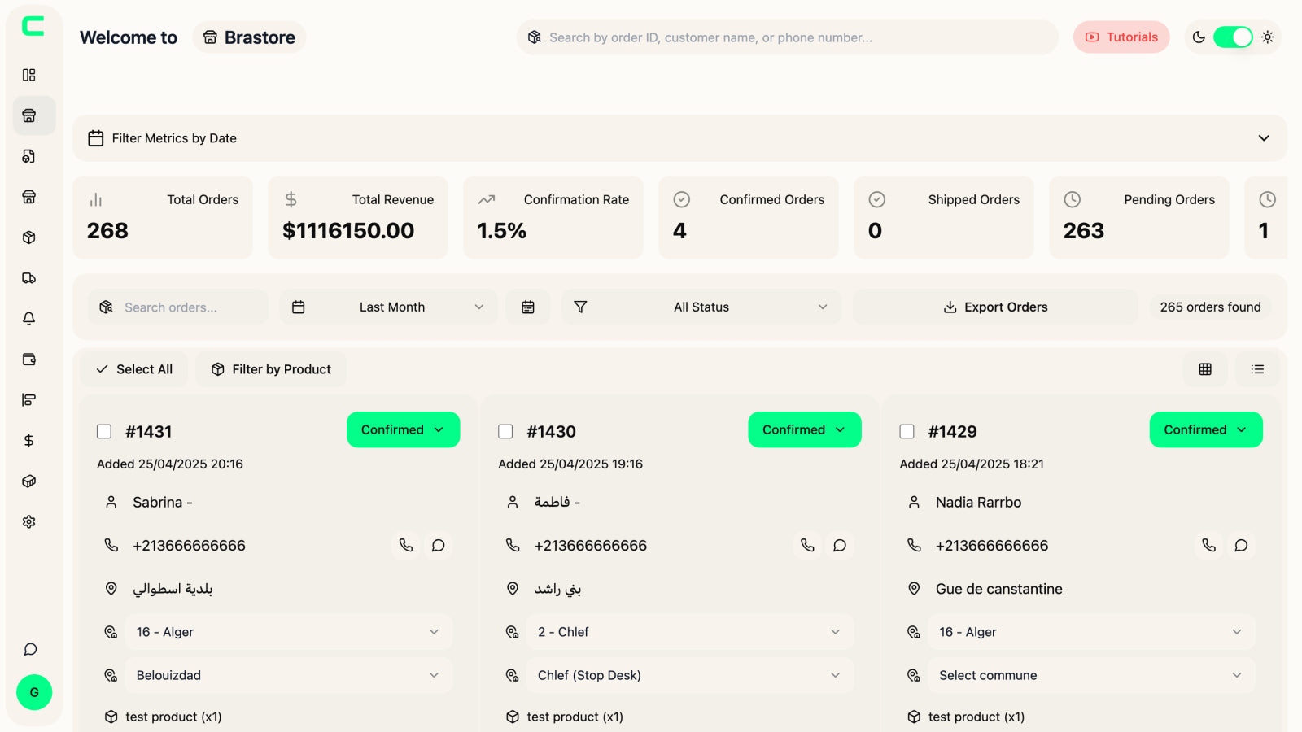Viewport: 1302px width, 732px height.
Task: Toggle the dark/light mode switch
Action: coord(1232,37)
